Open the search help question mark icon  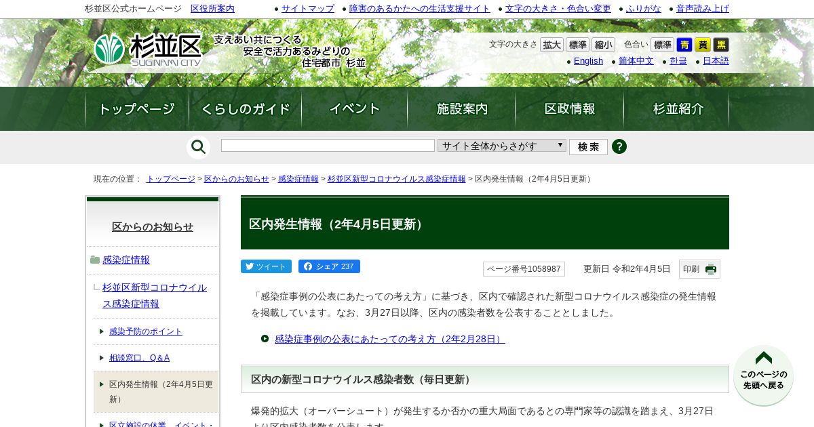(619, 146)
